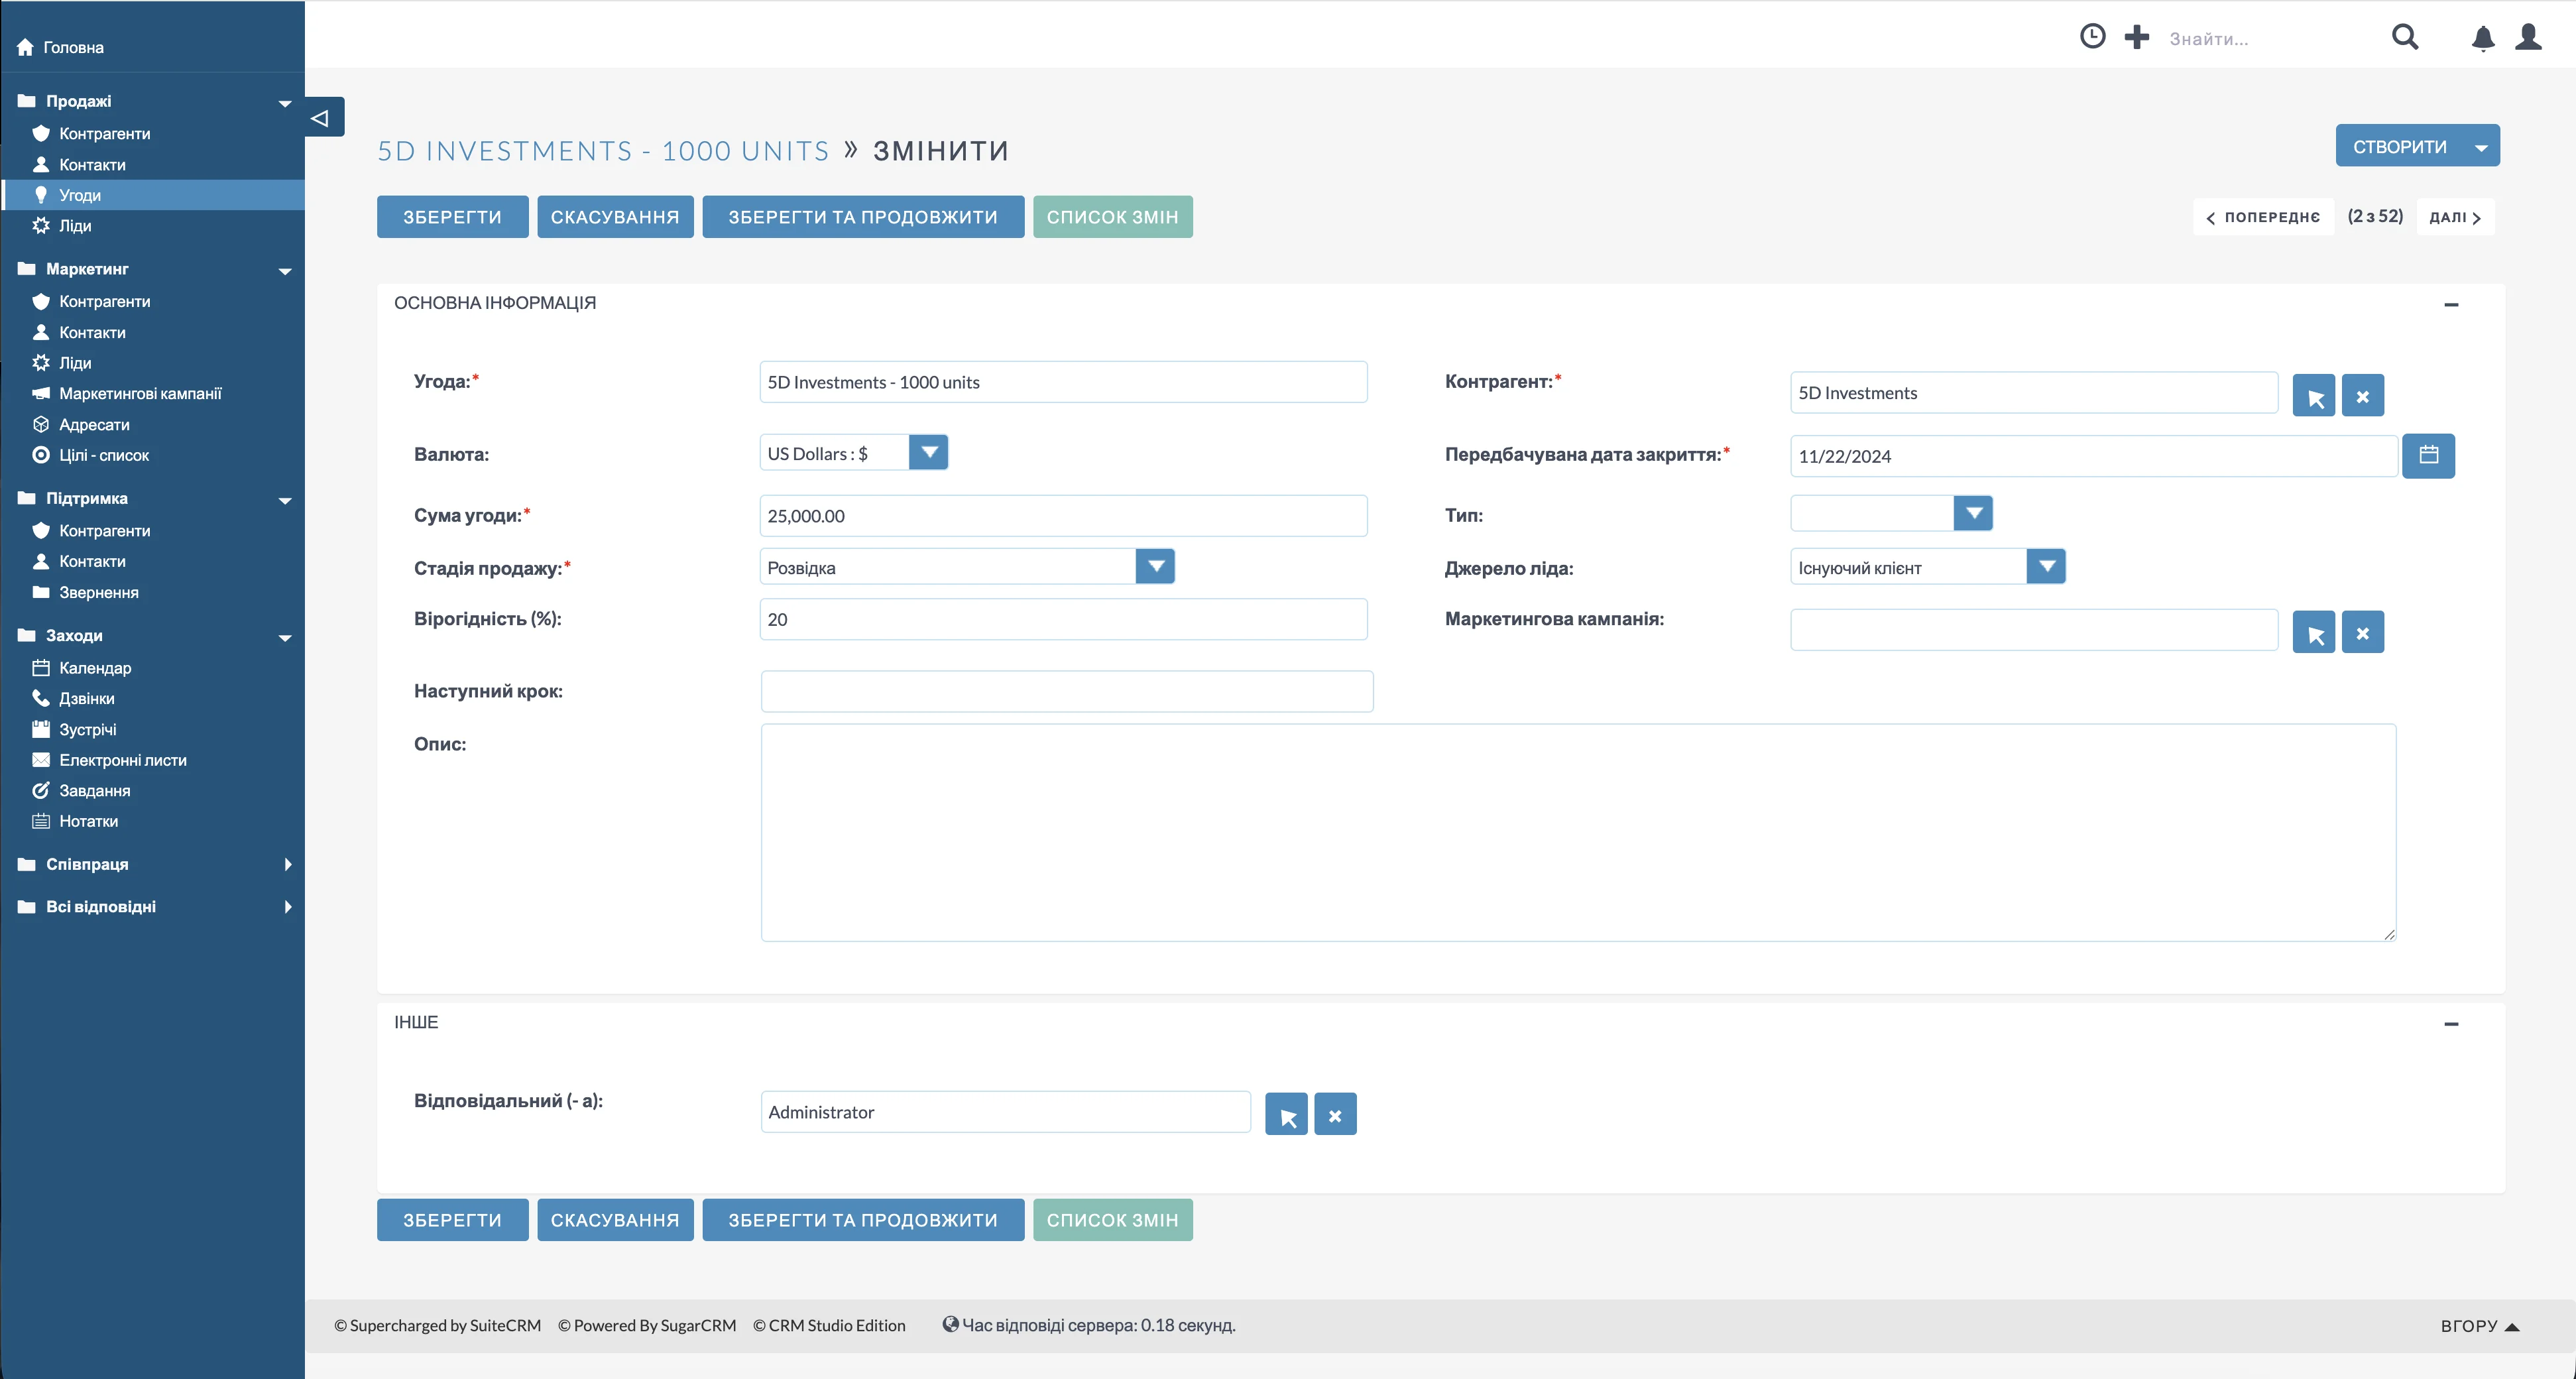Open the Джерело ліда dropdown
The height and width of the screenshot is (1379, 2576).
click(x=2046, y=567)
